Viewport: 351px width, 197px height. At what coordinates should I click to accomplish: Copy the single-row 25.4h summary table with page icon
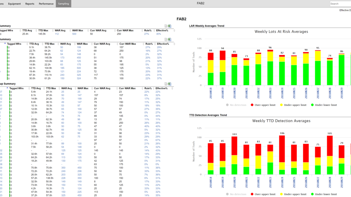(166, 26)
